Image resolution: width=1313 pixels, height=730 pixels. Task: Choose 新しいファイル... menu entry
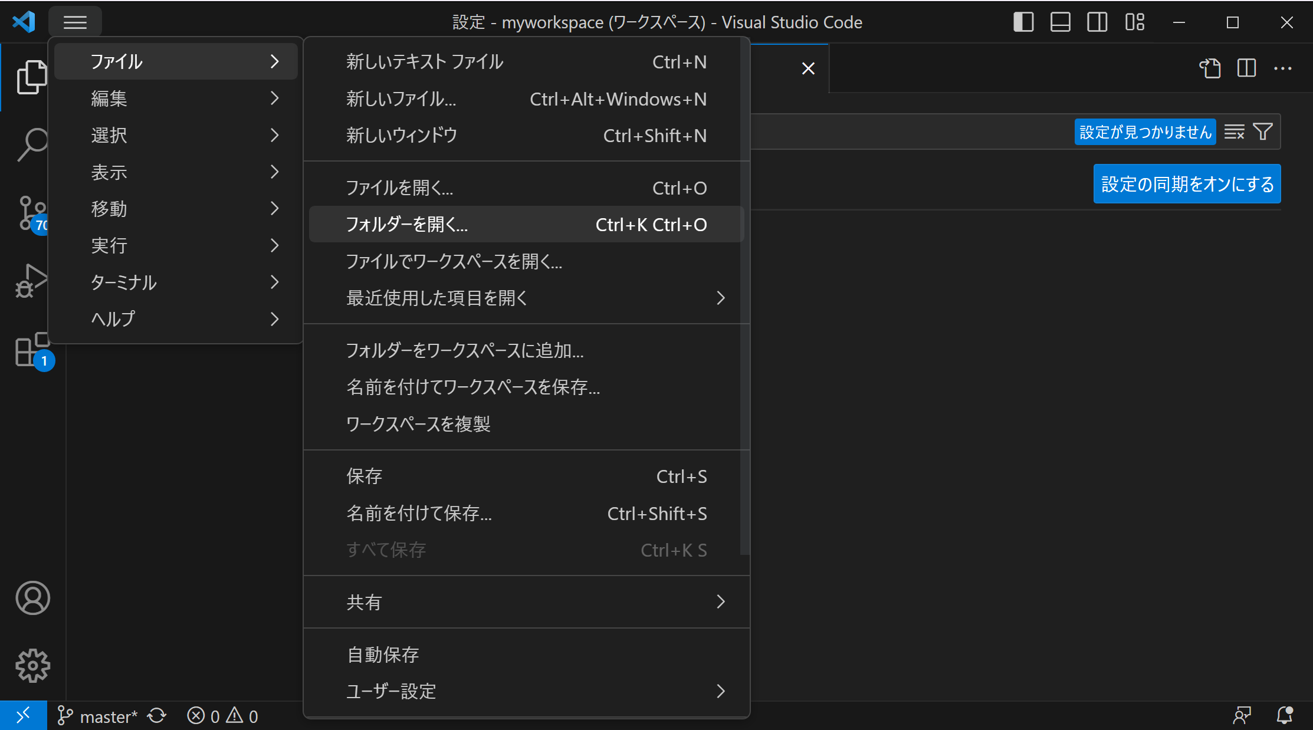point(526,99)
